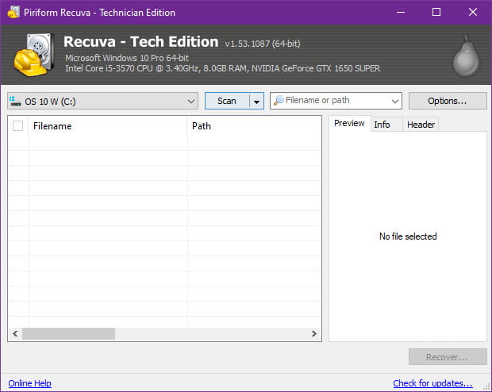Click the horizontal scrollbar thumb in file list
Image resolution: width=492 pixels, height=392 pixels.
point(68,333)
